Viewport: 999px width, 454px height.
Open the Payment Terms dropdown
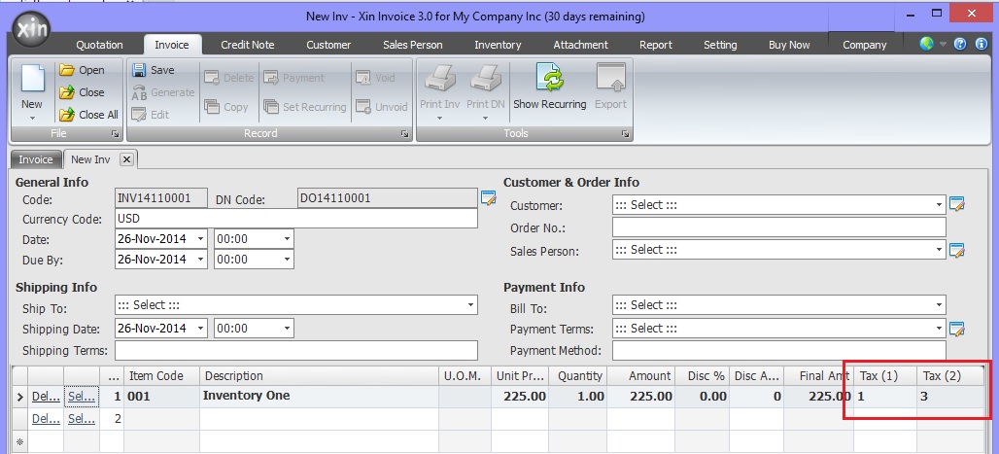pyautogui.click(x=939, y=329)
